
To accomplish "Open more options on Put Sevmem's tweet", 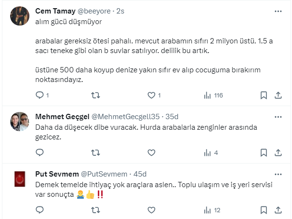I will (279, 174).
